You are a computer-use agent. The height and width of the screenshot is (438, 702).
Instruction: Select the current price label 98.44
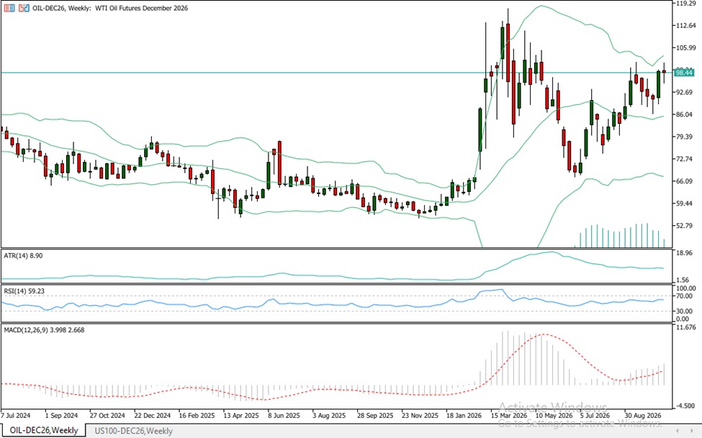684,73
